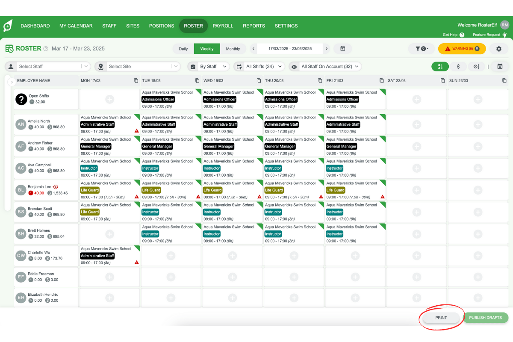Screen dimensions: 513x342
Task: Open the roster settings gear icon
Action: pos(498,49)
